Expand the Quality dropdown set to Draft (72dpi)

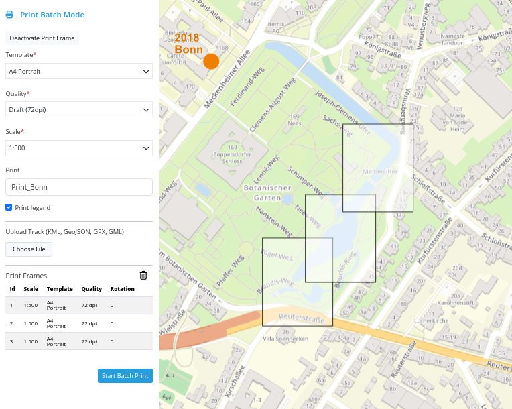[x=79, y=109]
